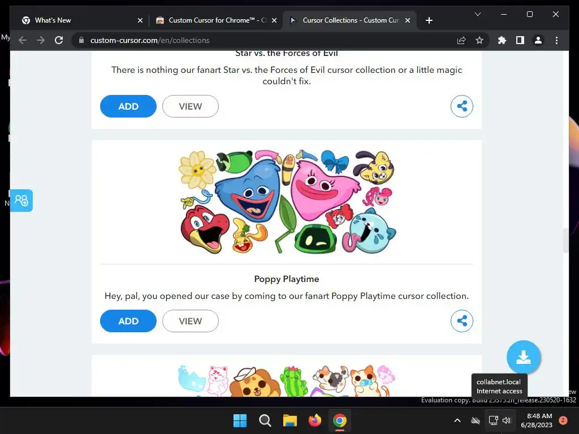
Task: Click the floating download button
Action: pos(524,357)
